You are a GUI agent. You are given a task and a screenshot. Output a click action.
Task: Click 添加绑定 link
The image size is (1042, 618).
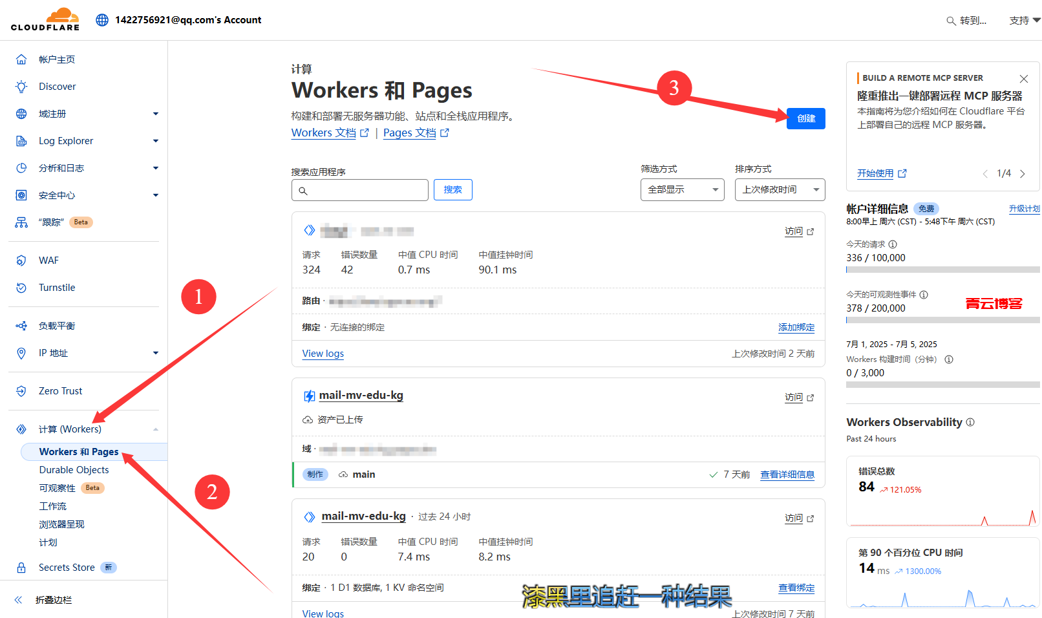coord(796,328)
